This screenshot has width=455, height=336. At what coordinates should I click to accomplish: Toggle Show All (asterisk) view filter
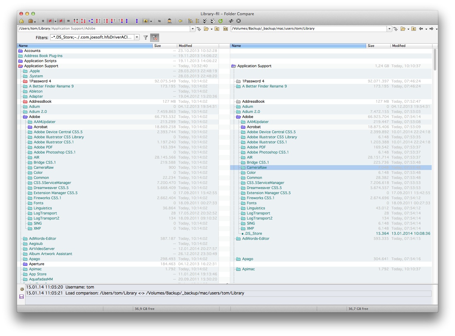[43, 21]
